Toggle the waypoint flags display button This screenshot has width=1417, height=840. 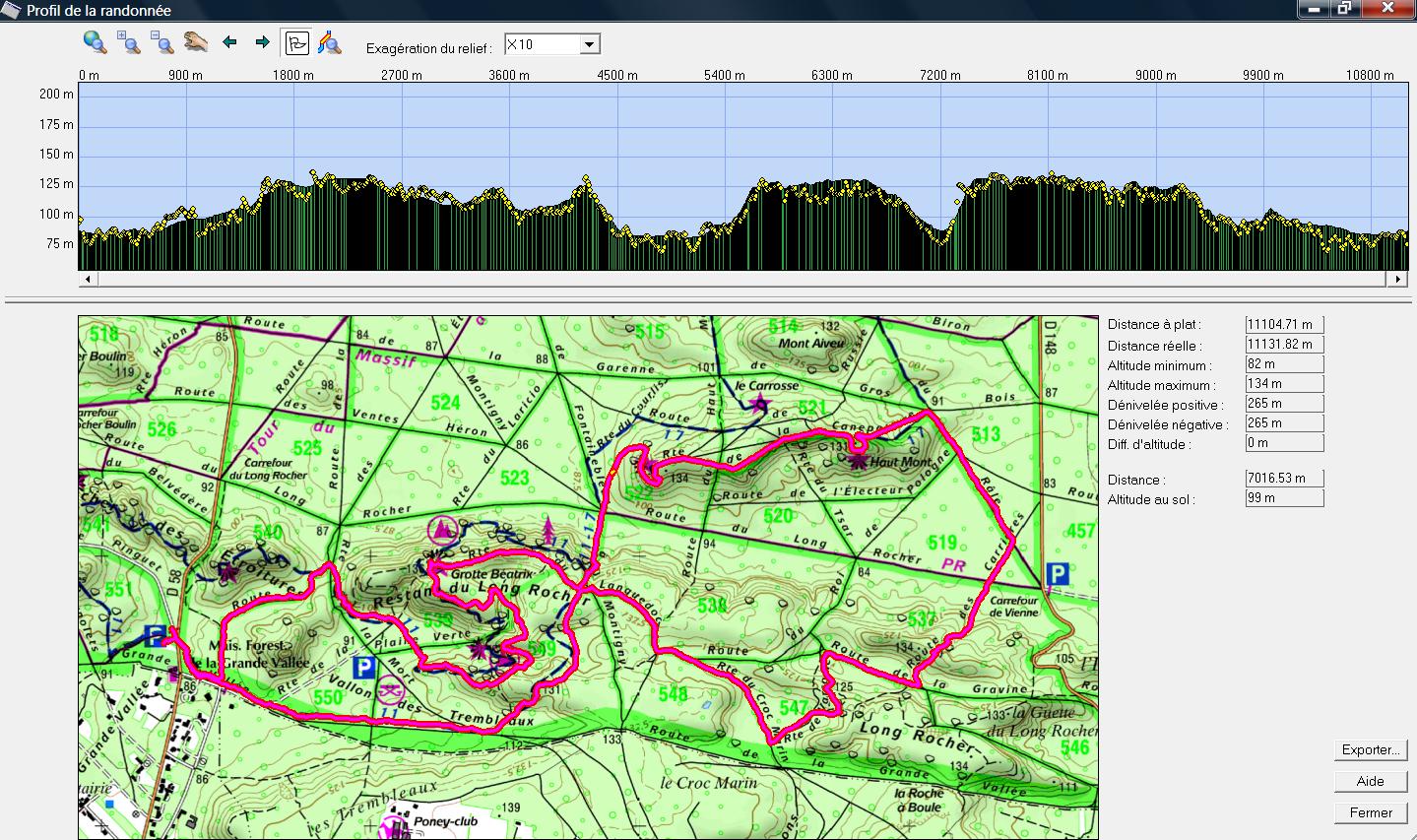[x=296, y=43]
